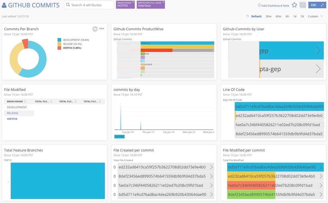Click the magnifier icon in the search box
328x203 pixels.
pyautogui.click(x=68, y=5)
